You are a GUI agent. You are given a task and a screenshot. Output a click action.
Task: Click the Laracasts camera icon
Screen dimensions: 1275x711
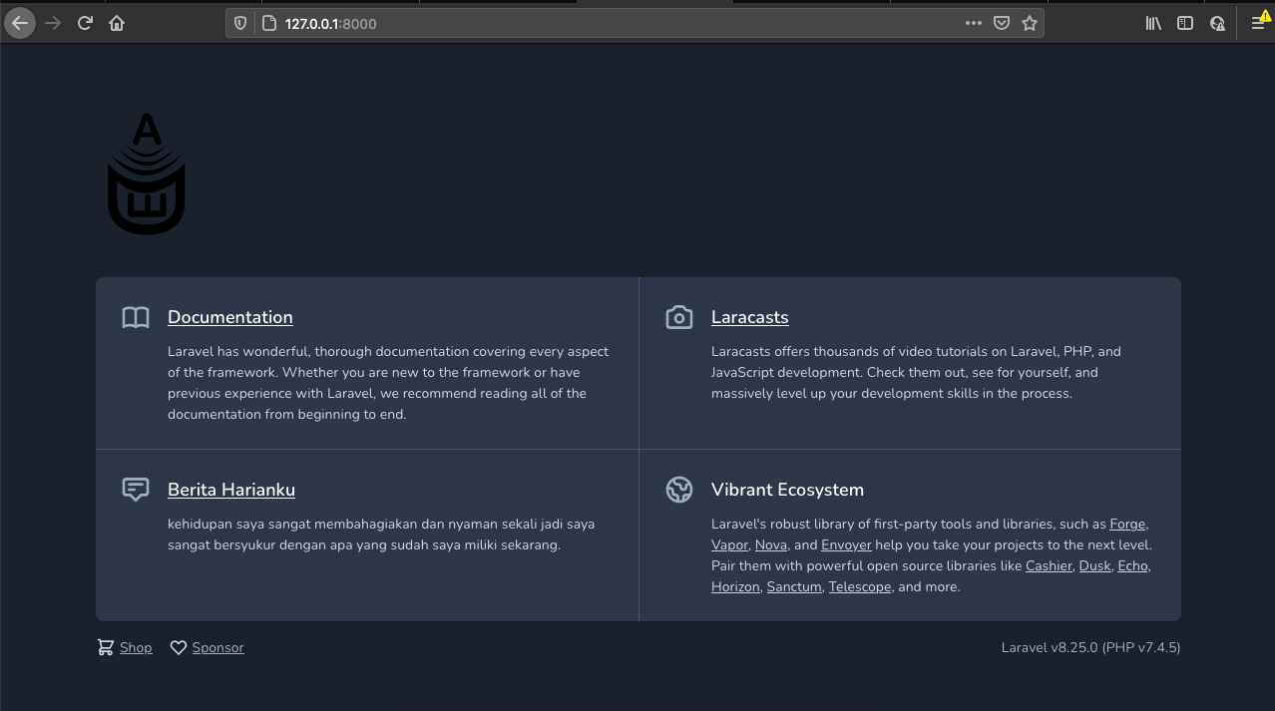pos(679,318)
